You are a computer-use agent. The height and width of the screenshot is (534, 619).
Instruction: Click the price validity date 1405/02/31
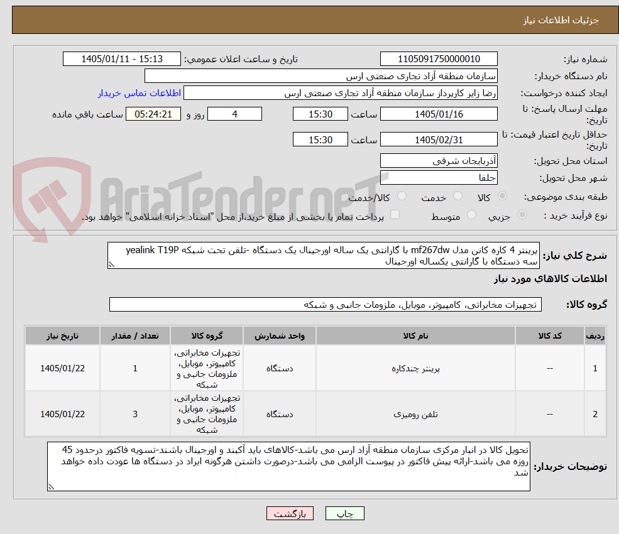(439, 139)
